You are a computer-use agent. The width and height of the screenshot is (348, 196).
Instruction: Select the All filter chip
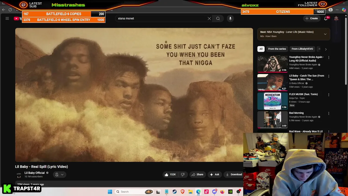(x=261, y=49)
